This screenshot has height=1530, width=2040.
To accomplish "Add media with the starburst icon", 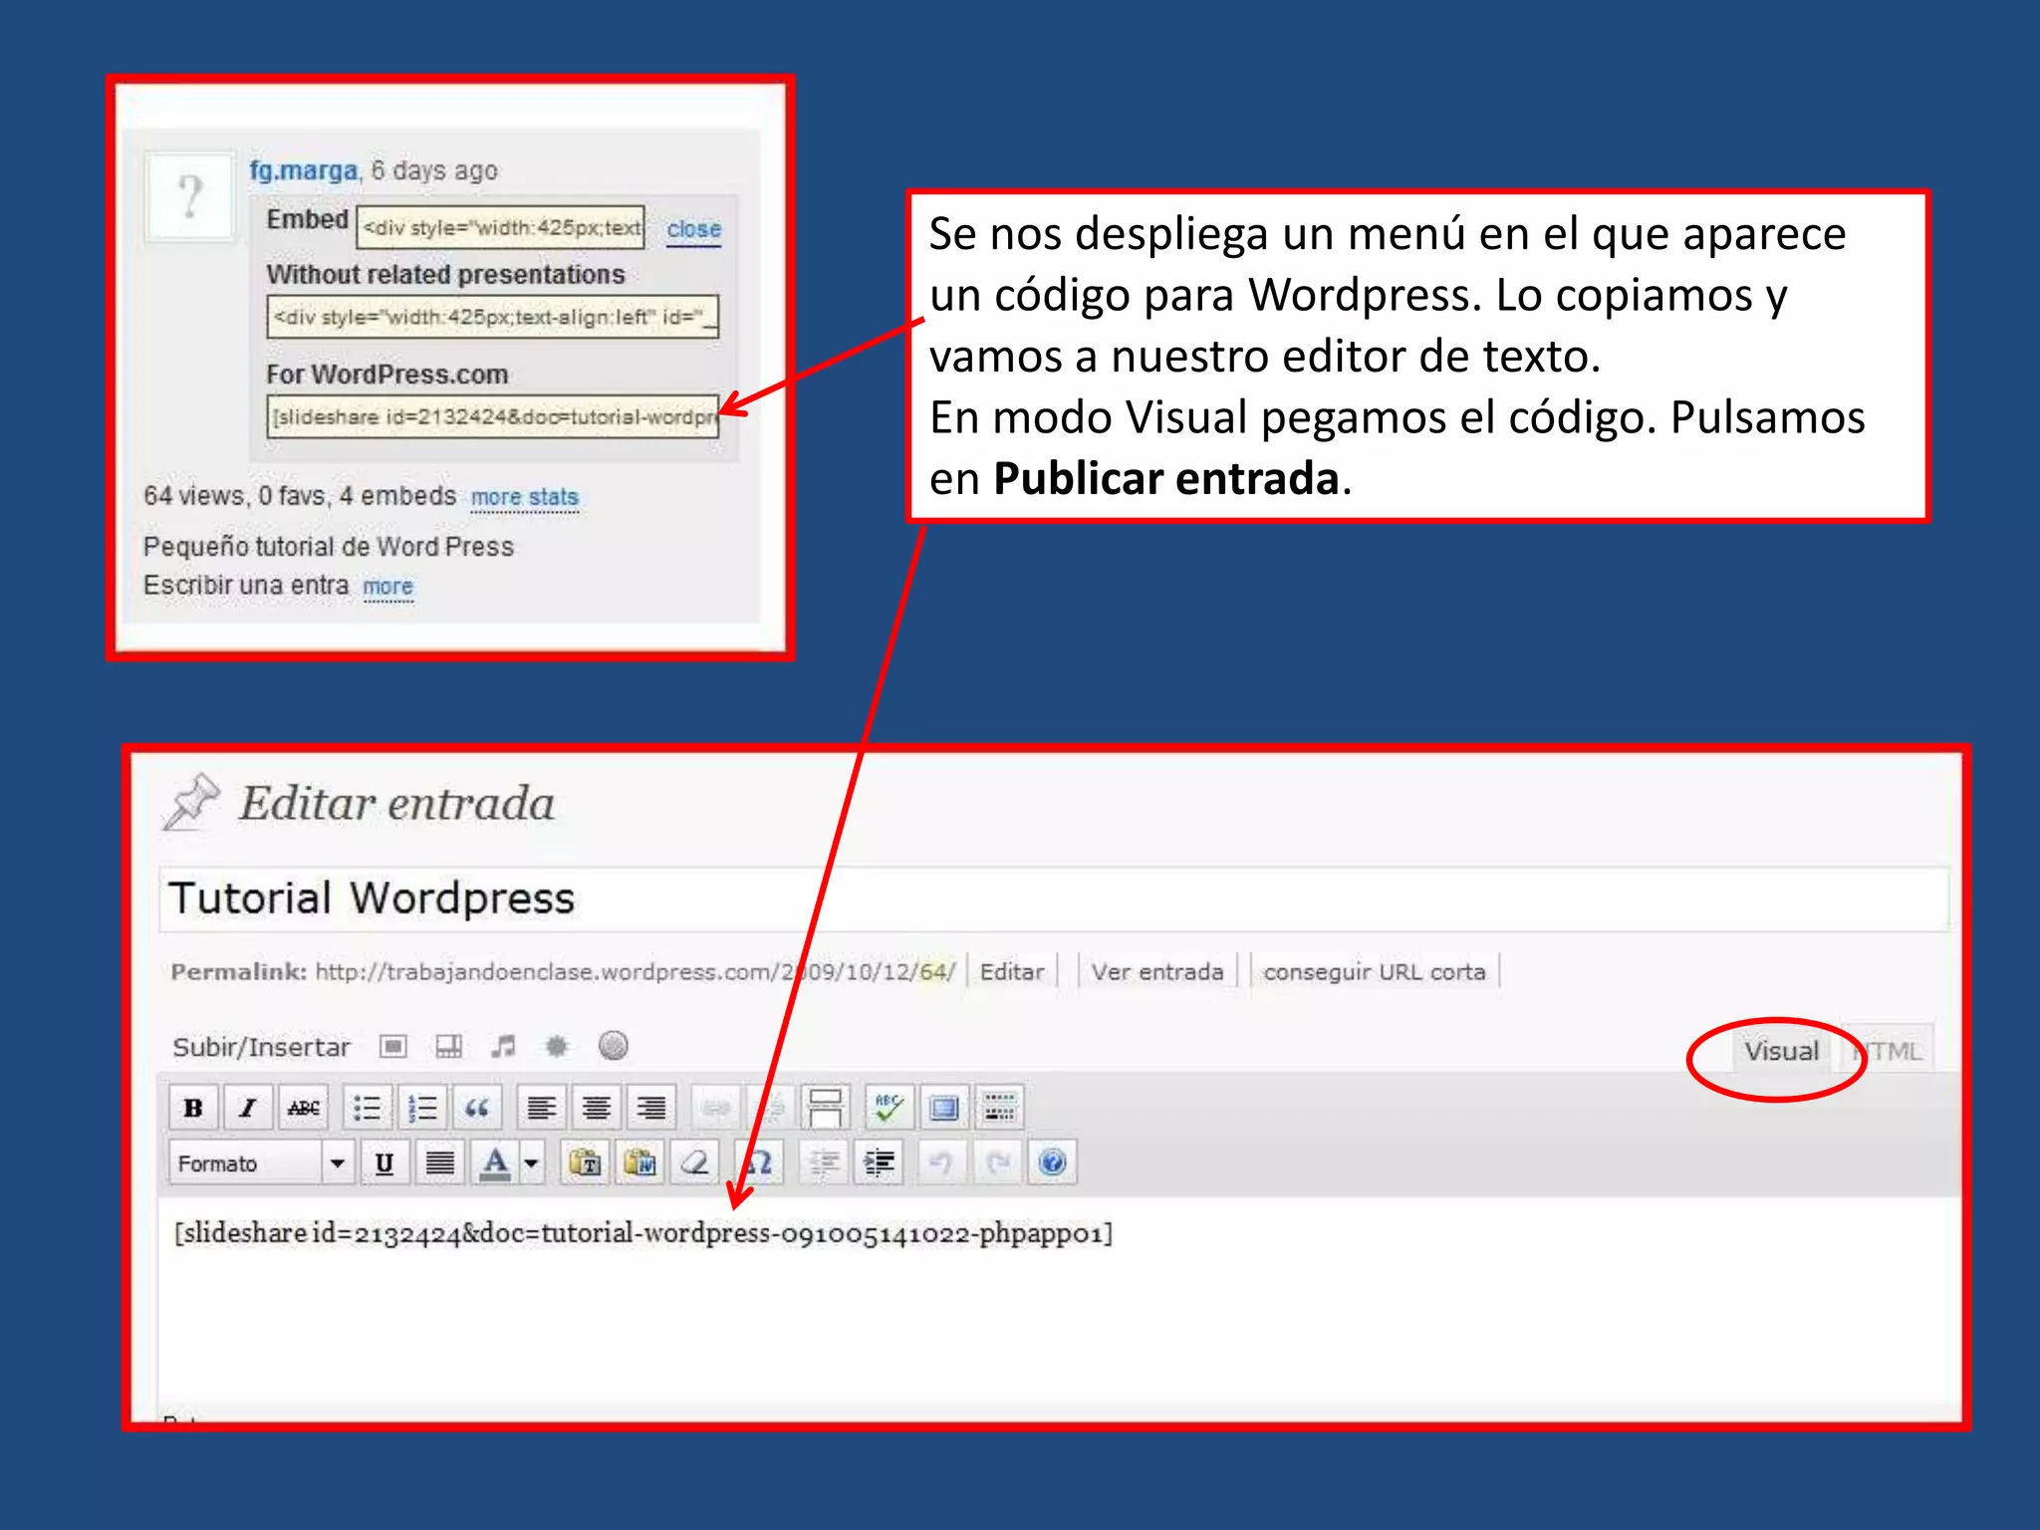I will [x=557, y=1046].
